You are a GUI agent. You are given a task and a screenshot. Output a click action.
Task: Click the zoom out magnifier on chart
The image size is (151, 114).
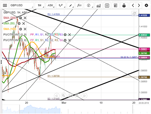coord(64,96)
